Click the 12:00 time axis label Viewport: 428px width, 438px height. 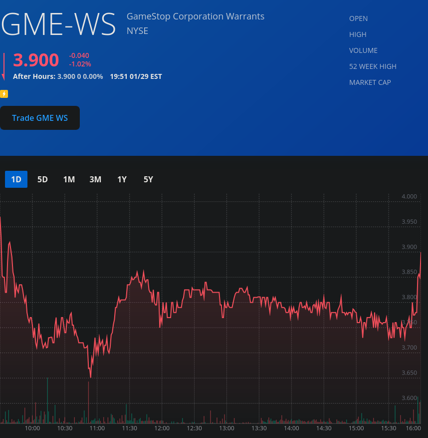click(162, 428)
